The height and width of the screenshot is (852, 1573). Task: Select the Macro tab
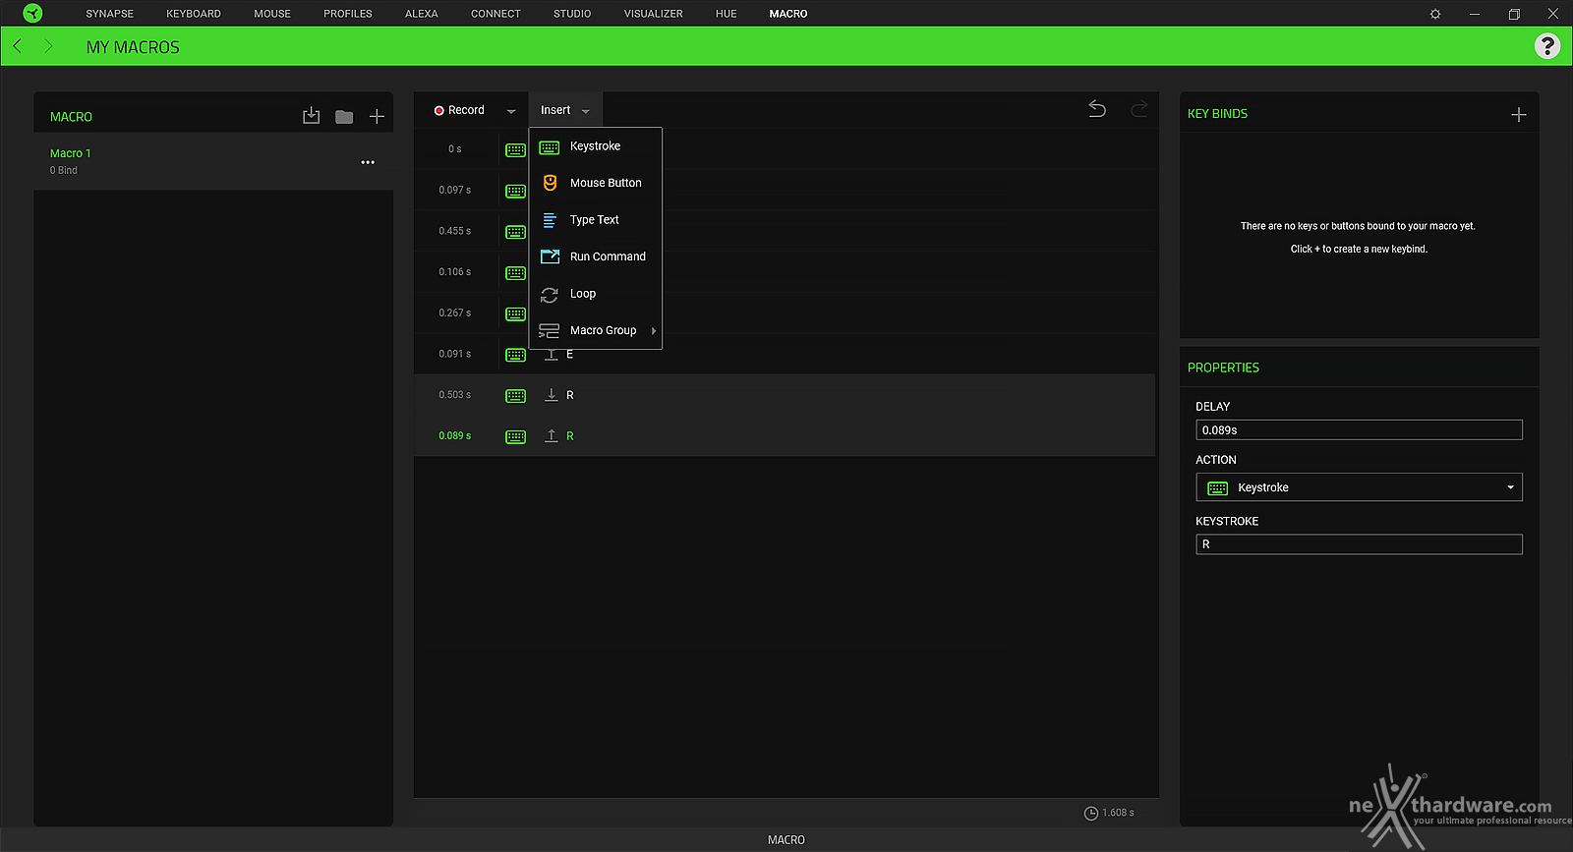(x=788, y=14)
